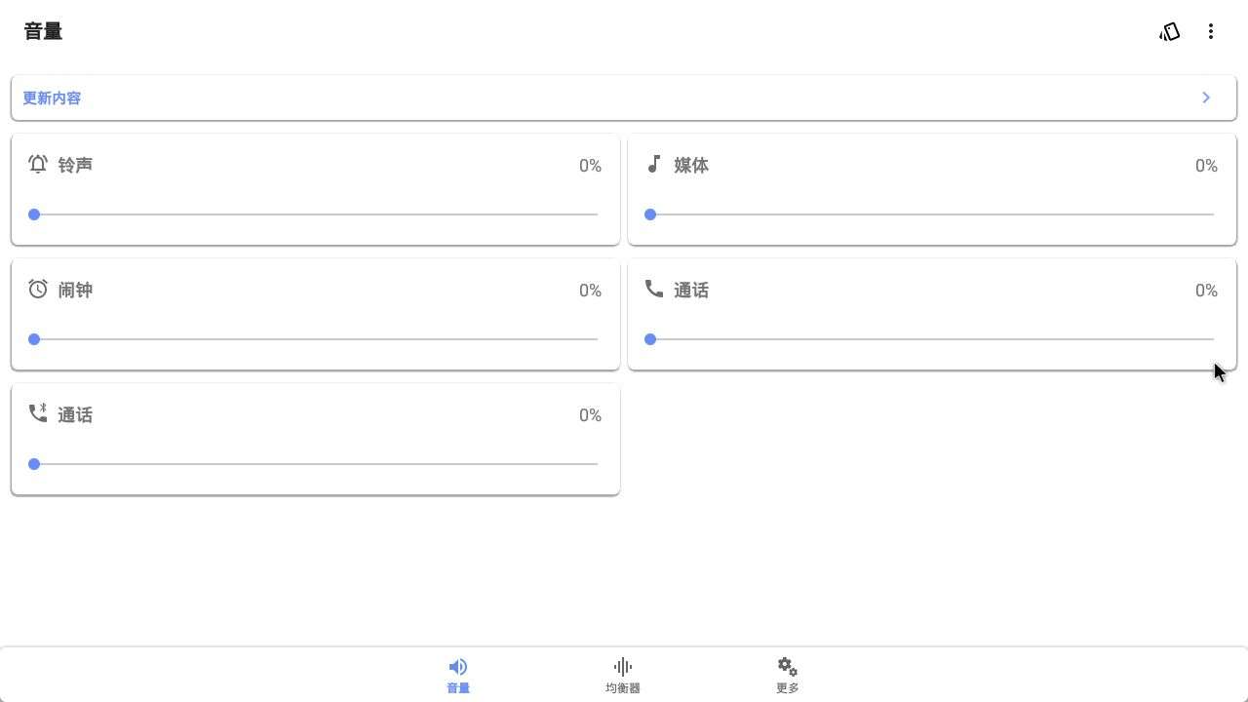Click the 媒体 volume slider track
Image resolution: width=1248 pixels, height=702 pixels.
tap(932, 214)
